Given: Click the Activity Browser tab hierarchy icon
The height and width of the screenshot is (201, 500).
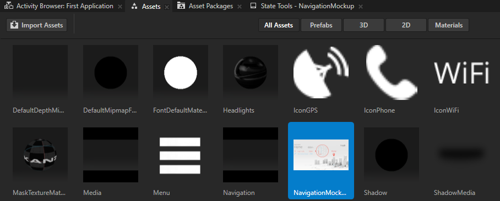Looking at the screenshot, I should [x=9, y=6].
